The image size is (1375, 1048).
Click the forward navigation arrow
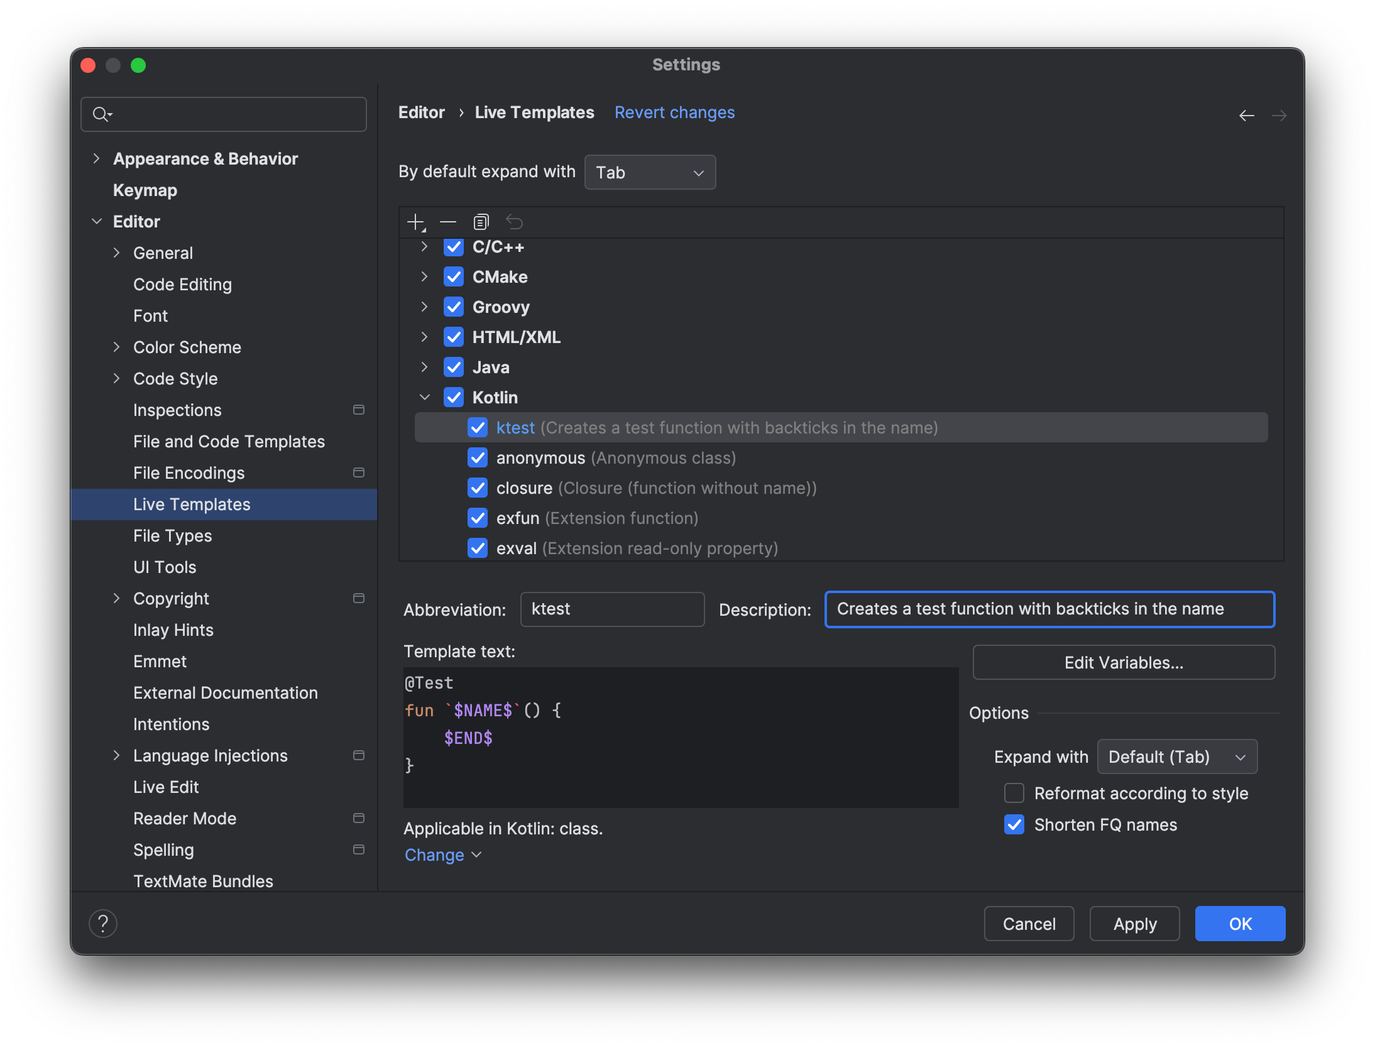1279,116
